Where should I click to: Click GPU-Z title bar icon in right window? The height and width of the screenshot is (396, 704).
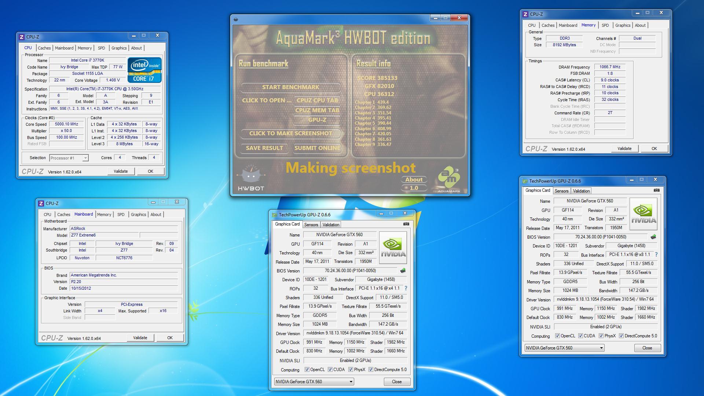click(525, 181)
